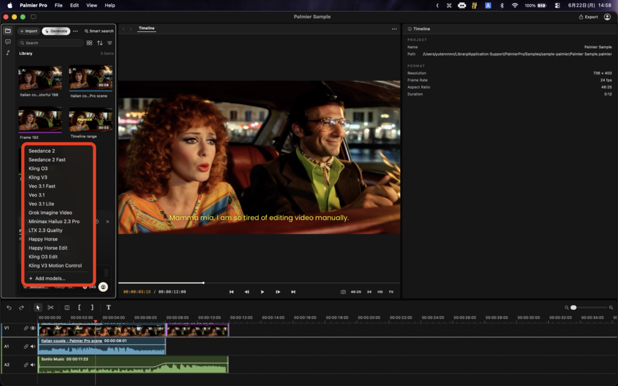Click the Generate button
The height and width of the screenshot is (386, 618).
click(56, 31)
